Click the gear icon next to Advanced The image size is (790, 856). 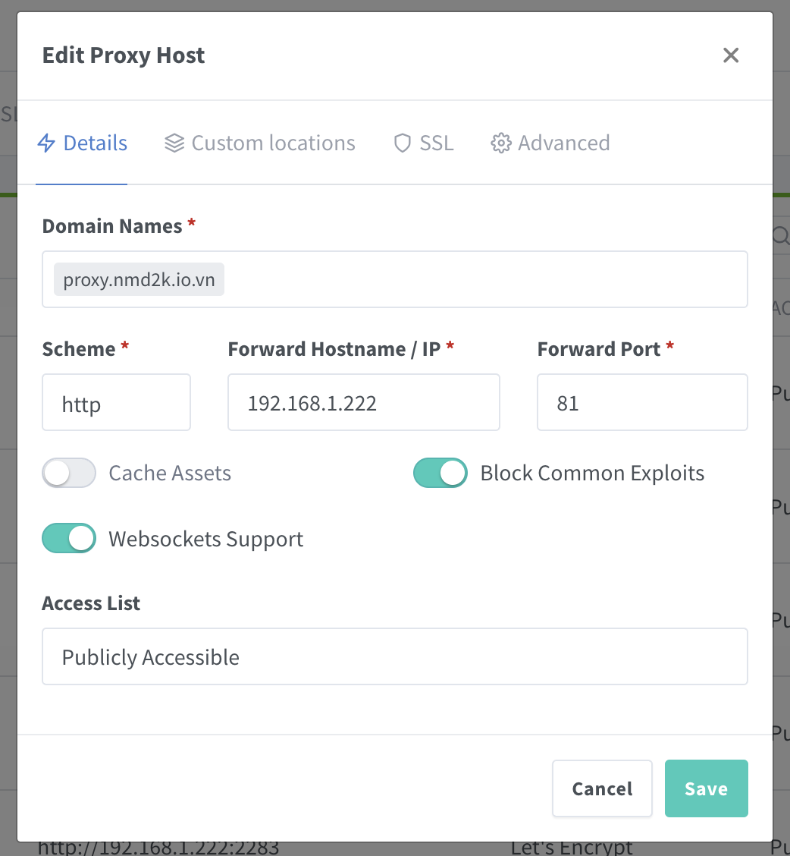click(x=501, y=143)
